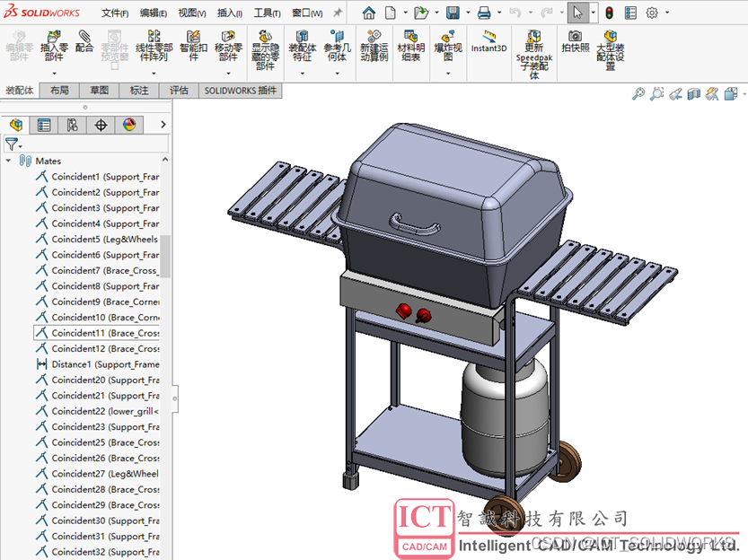Switch to the Evaluate (评估) tab
Viewport: 748px width, 560px height.
pos(179,91)
